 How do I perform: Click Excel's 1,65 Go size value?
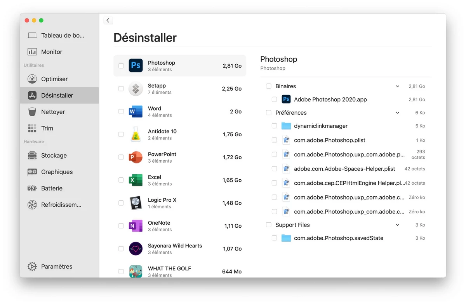(232, 180)
